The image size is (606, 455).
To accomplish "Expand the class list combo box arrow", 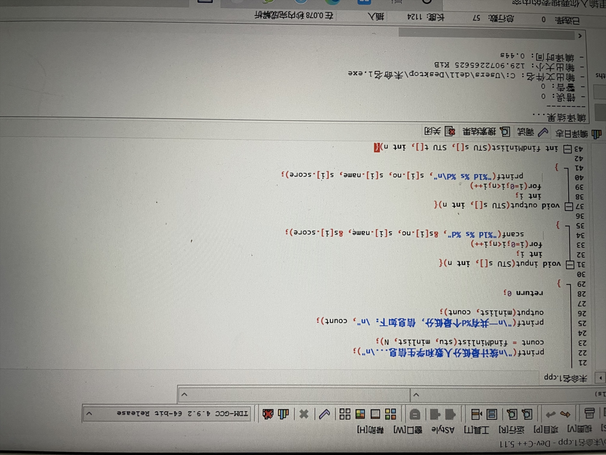I will point(416,395).
